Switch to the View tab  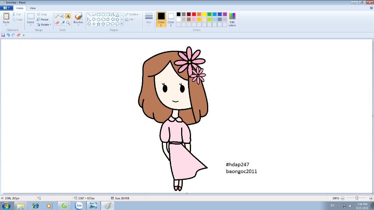tap(33, 8)
